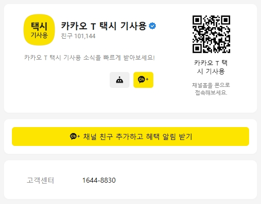Viewport: 261px width, 204px height.
Task: Open the yellow 택시 기사용 profile image
Action: pyautogui.click(x=39, y=30)
